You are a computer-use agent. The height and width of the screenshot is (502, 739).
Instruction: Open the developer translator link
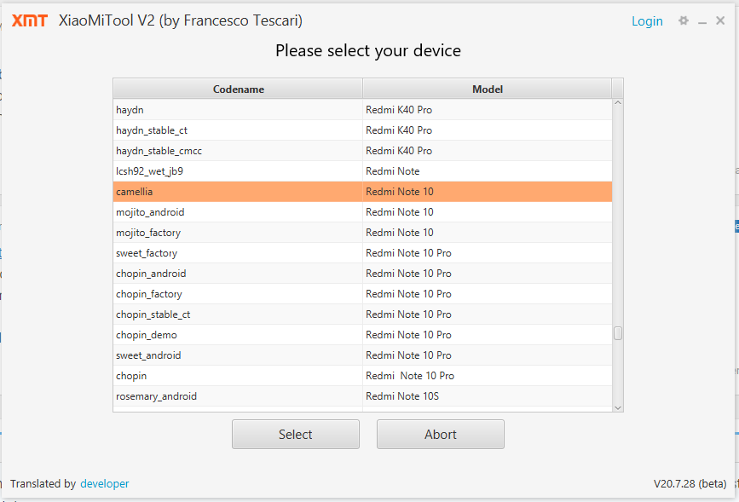pos(105,483)
